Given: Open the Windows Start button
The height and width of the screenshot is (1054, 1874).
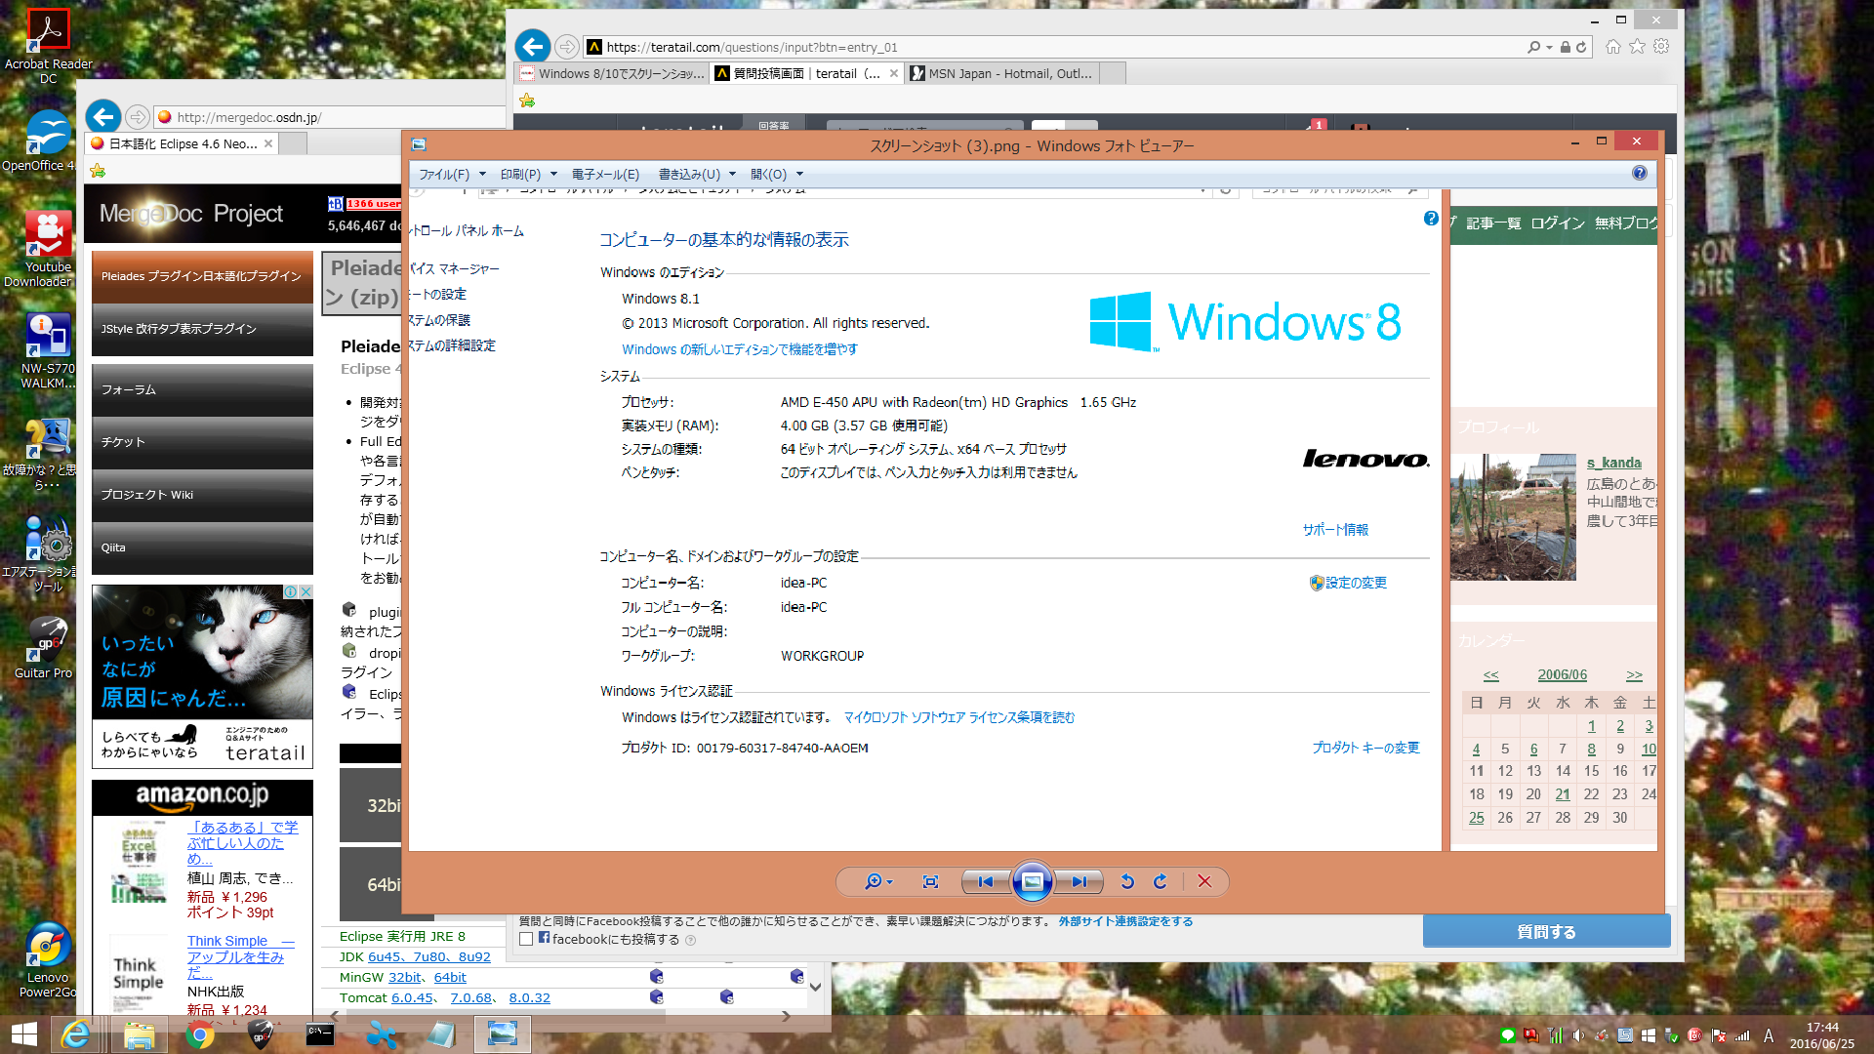Looking at the screenshot, I should tap(23, 1034).
